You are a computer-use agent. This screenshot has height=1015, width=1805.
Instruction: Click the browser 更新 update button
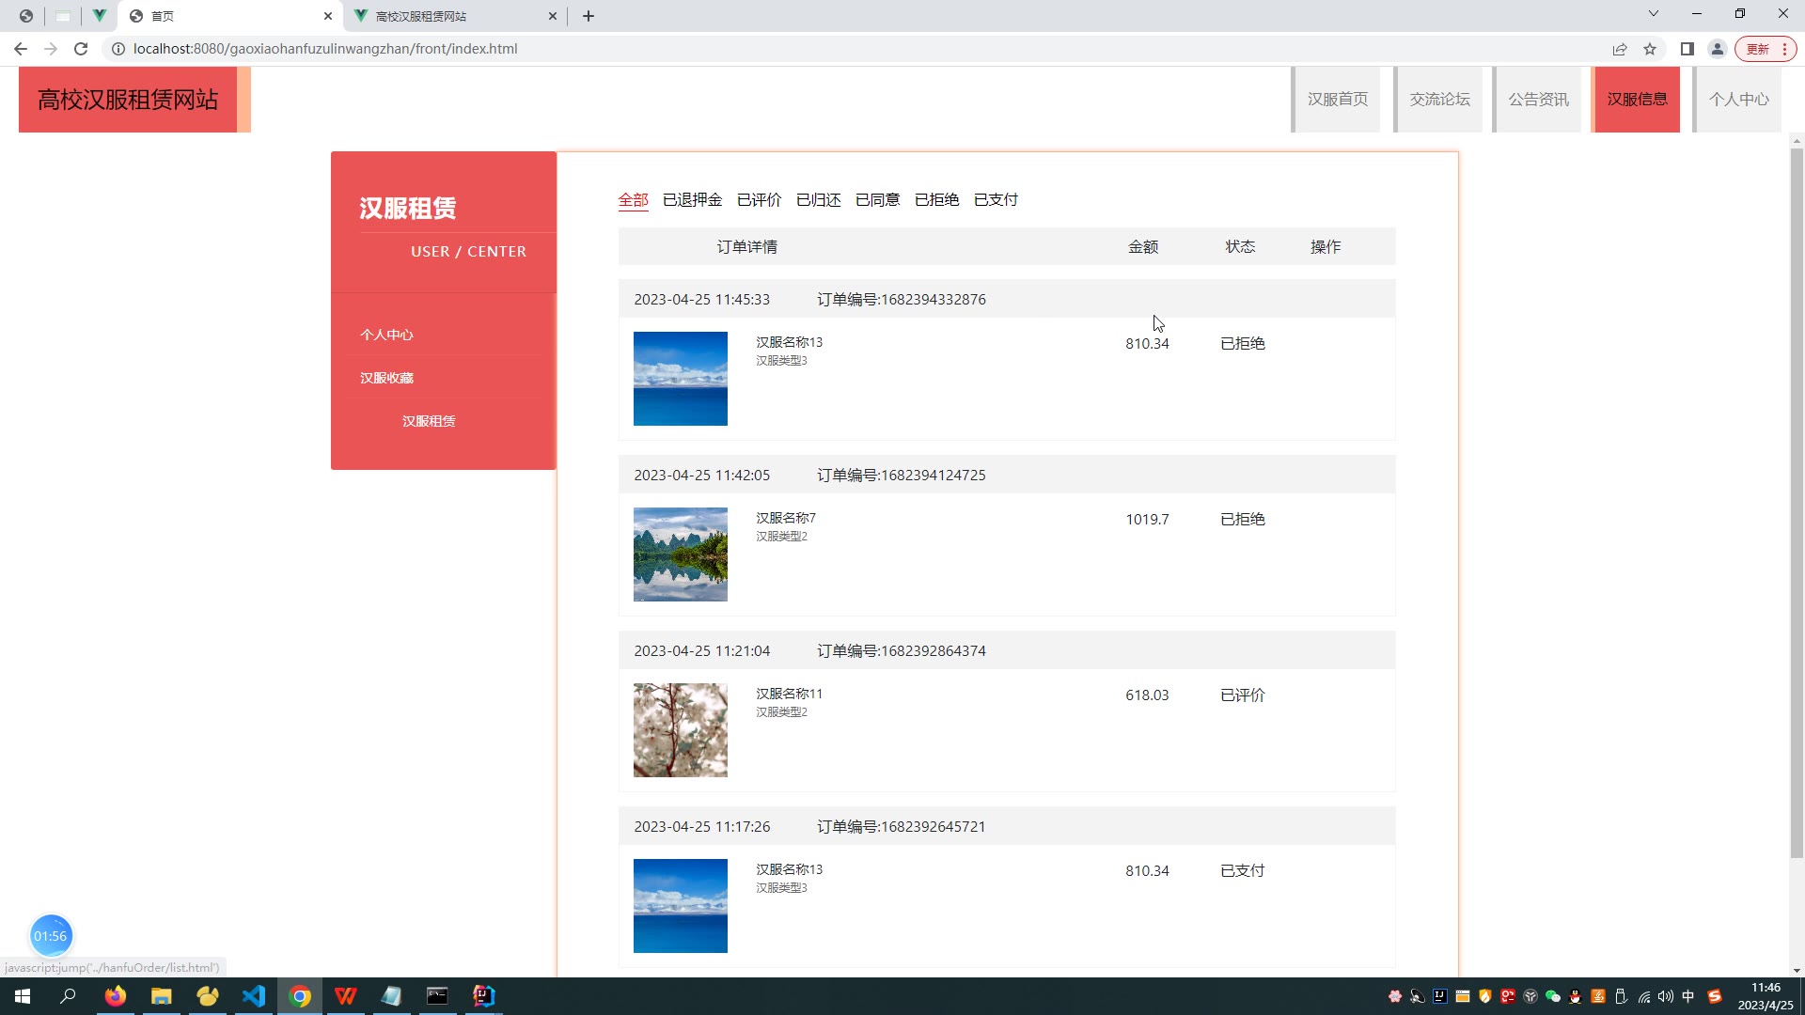[1757, 49]
